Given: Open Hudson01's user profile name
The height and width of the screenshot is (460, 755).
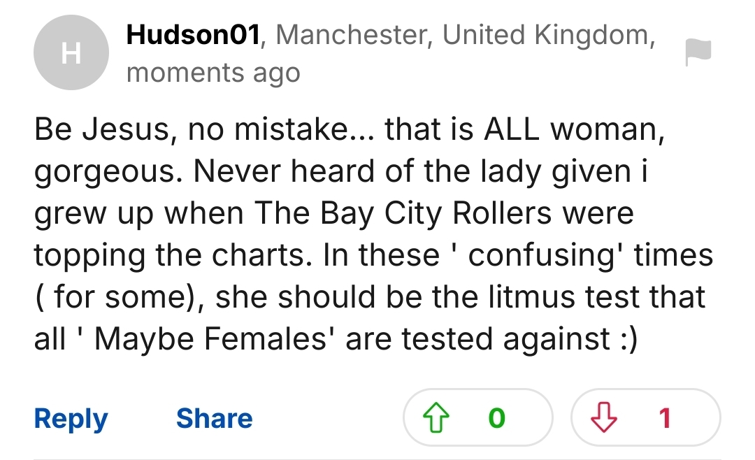Looking at the screenshot, I should [193, 35].
